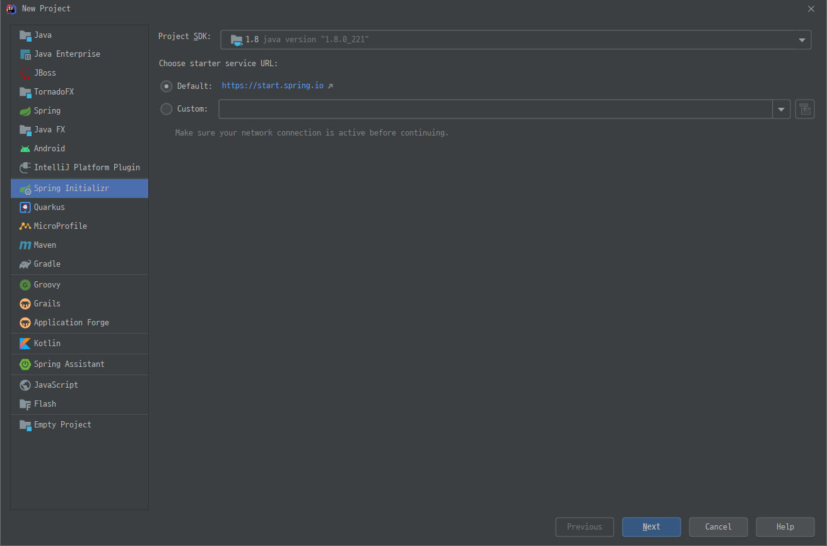827x546 pixels.
Task: Click the Help button
Action: 785,527
